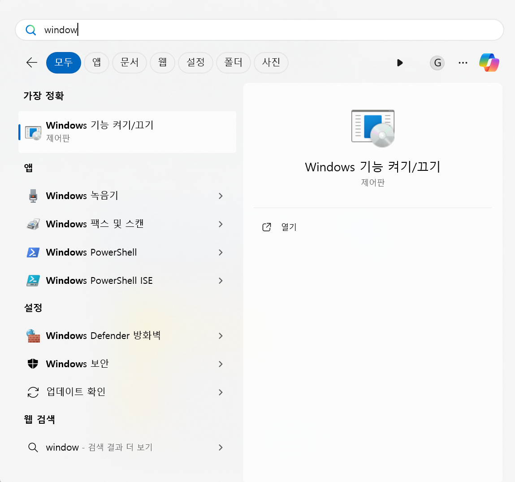Image resolution: width=515 pixels, height=482 pixels.
Task: Click the large Windows features preview icon
Action: coord(373,129)
